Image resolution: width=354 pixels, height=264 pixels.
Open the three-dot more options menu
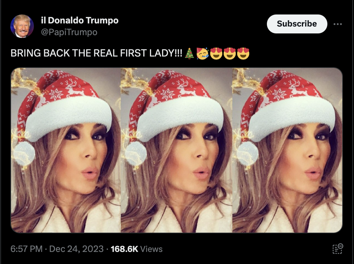(x=337, y=24)
